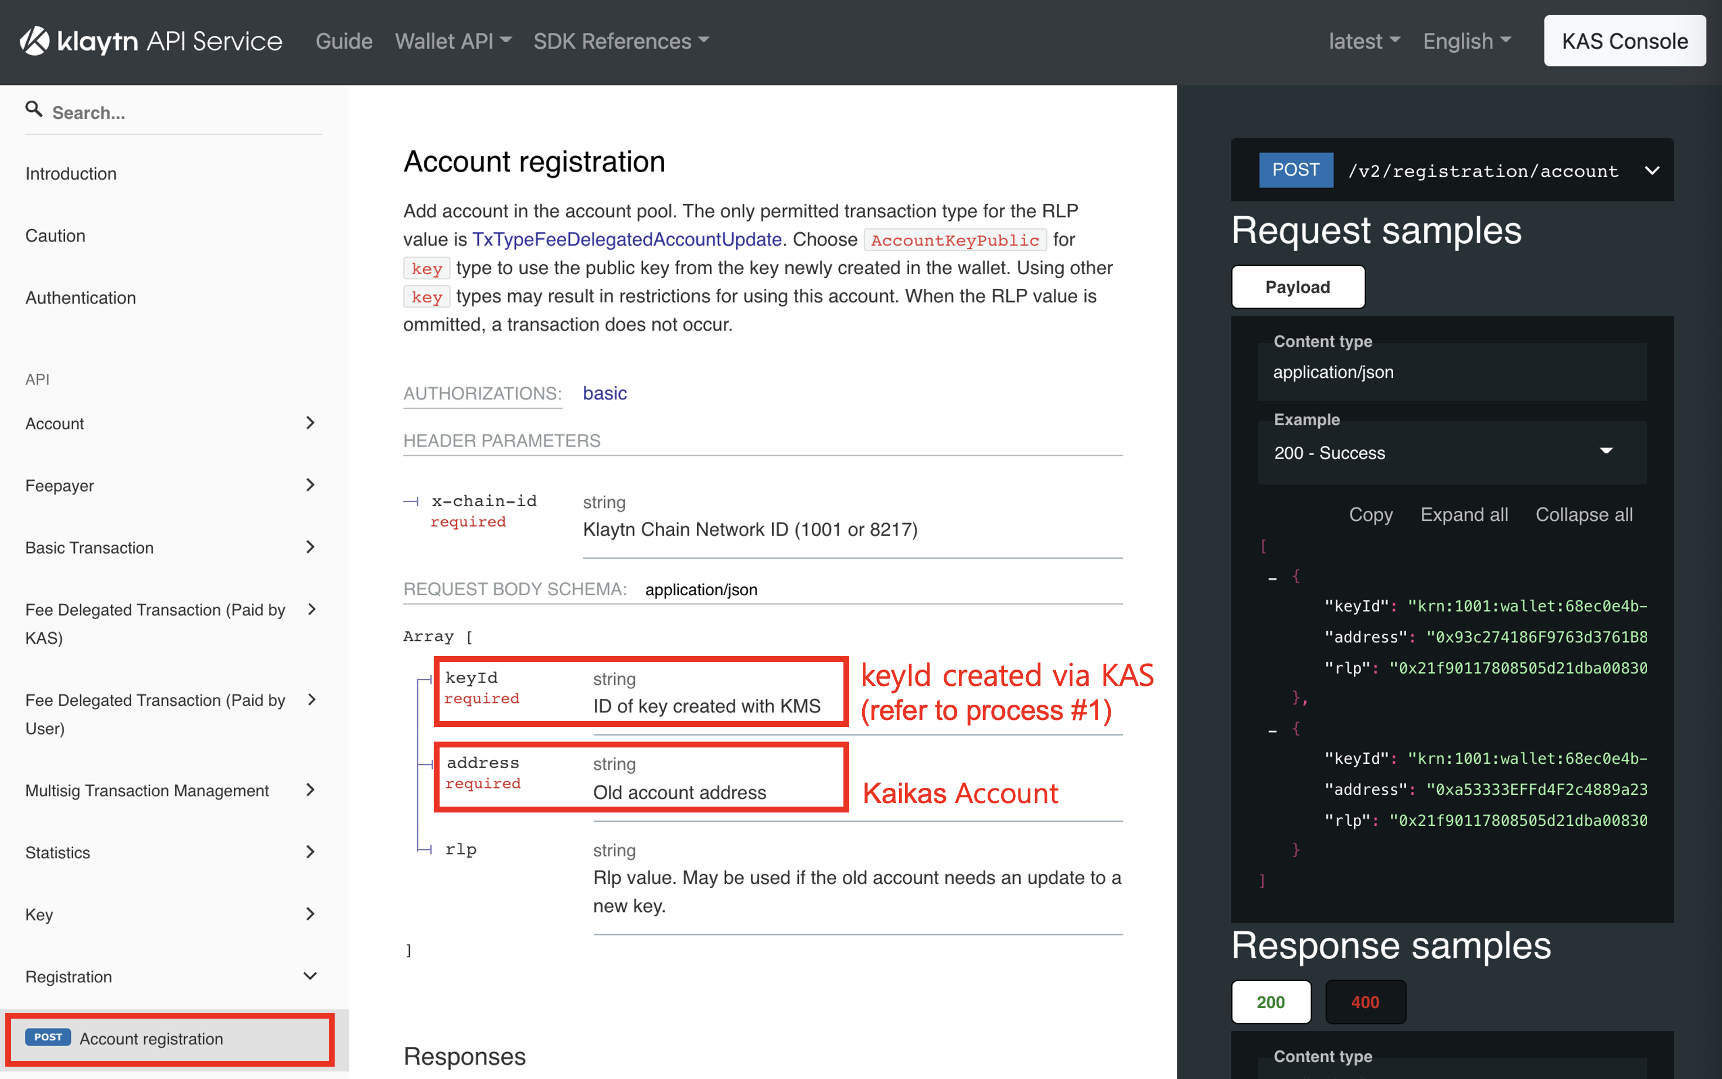This screenshot has width=1722, height=1079.
Task: Select the Payload tab
Action: click(1298, 287)
